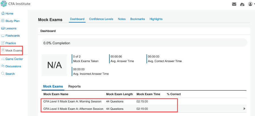The height and width of the screenshot is (116, 255).
Task: Switch to the Dashboard tab
Action: coord(77,19)
